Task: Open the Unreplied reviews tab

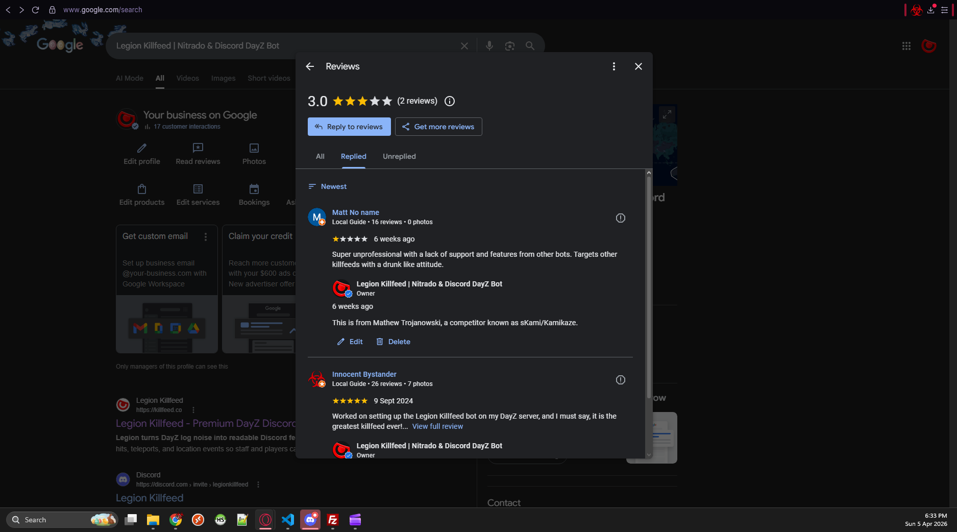Action: point(399,156)
